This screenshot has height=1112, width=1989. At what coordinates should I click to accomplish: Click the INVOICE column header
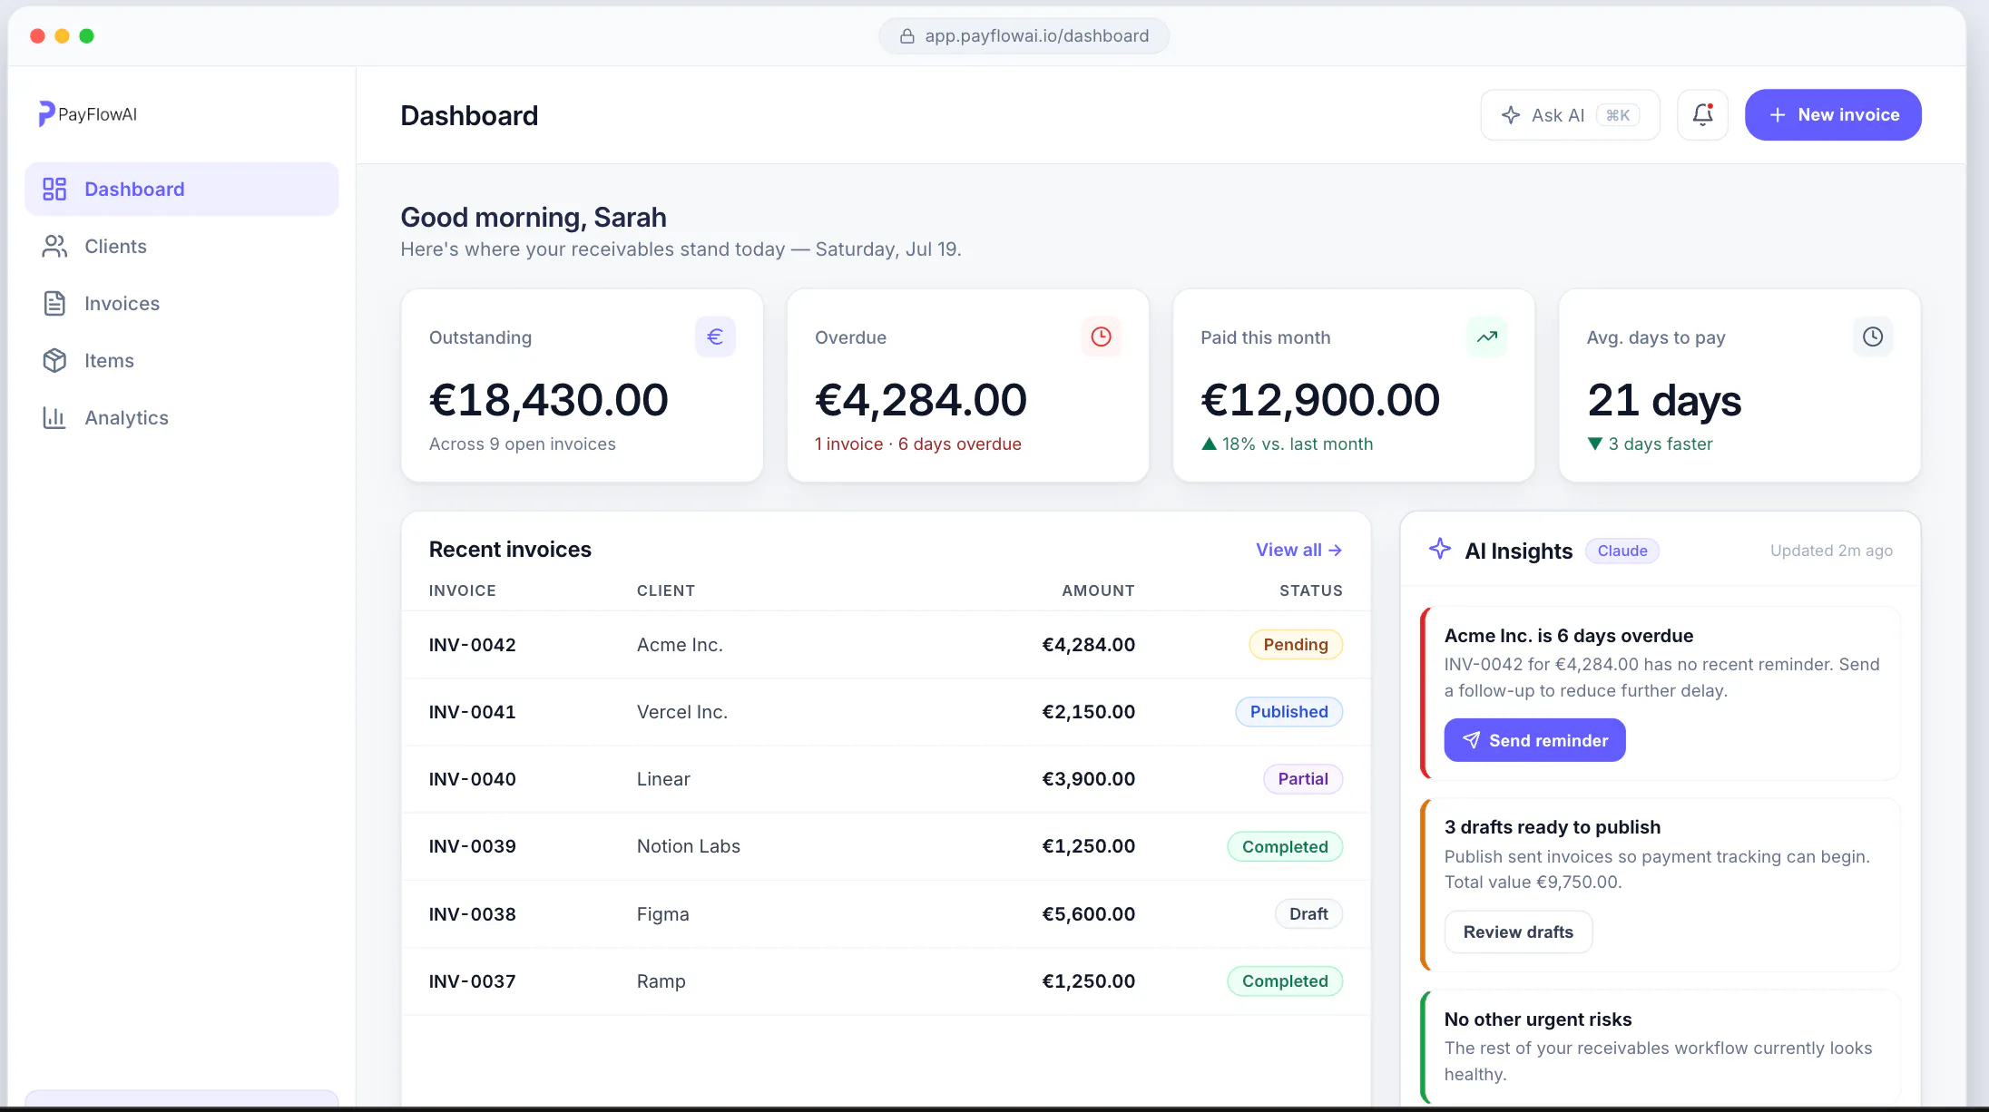pyautogui.click(x=463, y=590)
